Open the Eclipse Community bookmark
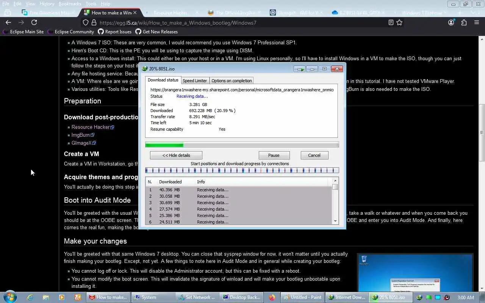 click(70, 32)
